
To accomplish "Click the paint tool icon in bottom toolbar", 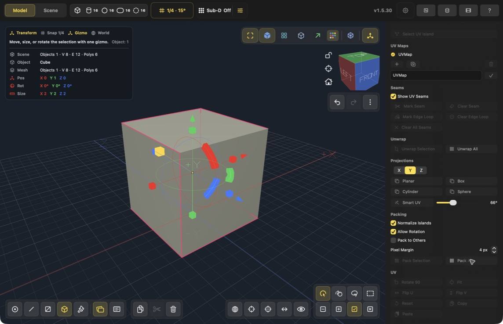I will point(81,309).
